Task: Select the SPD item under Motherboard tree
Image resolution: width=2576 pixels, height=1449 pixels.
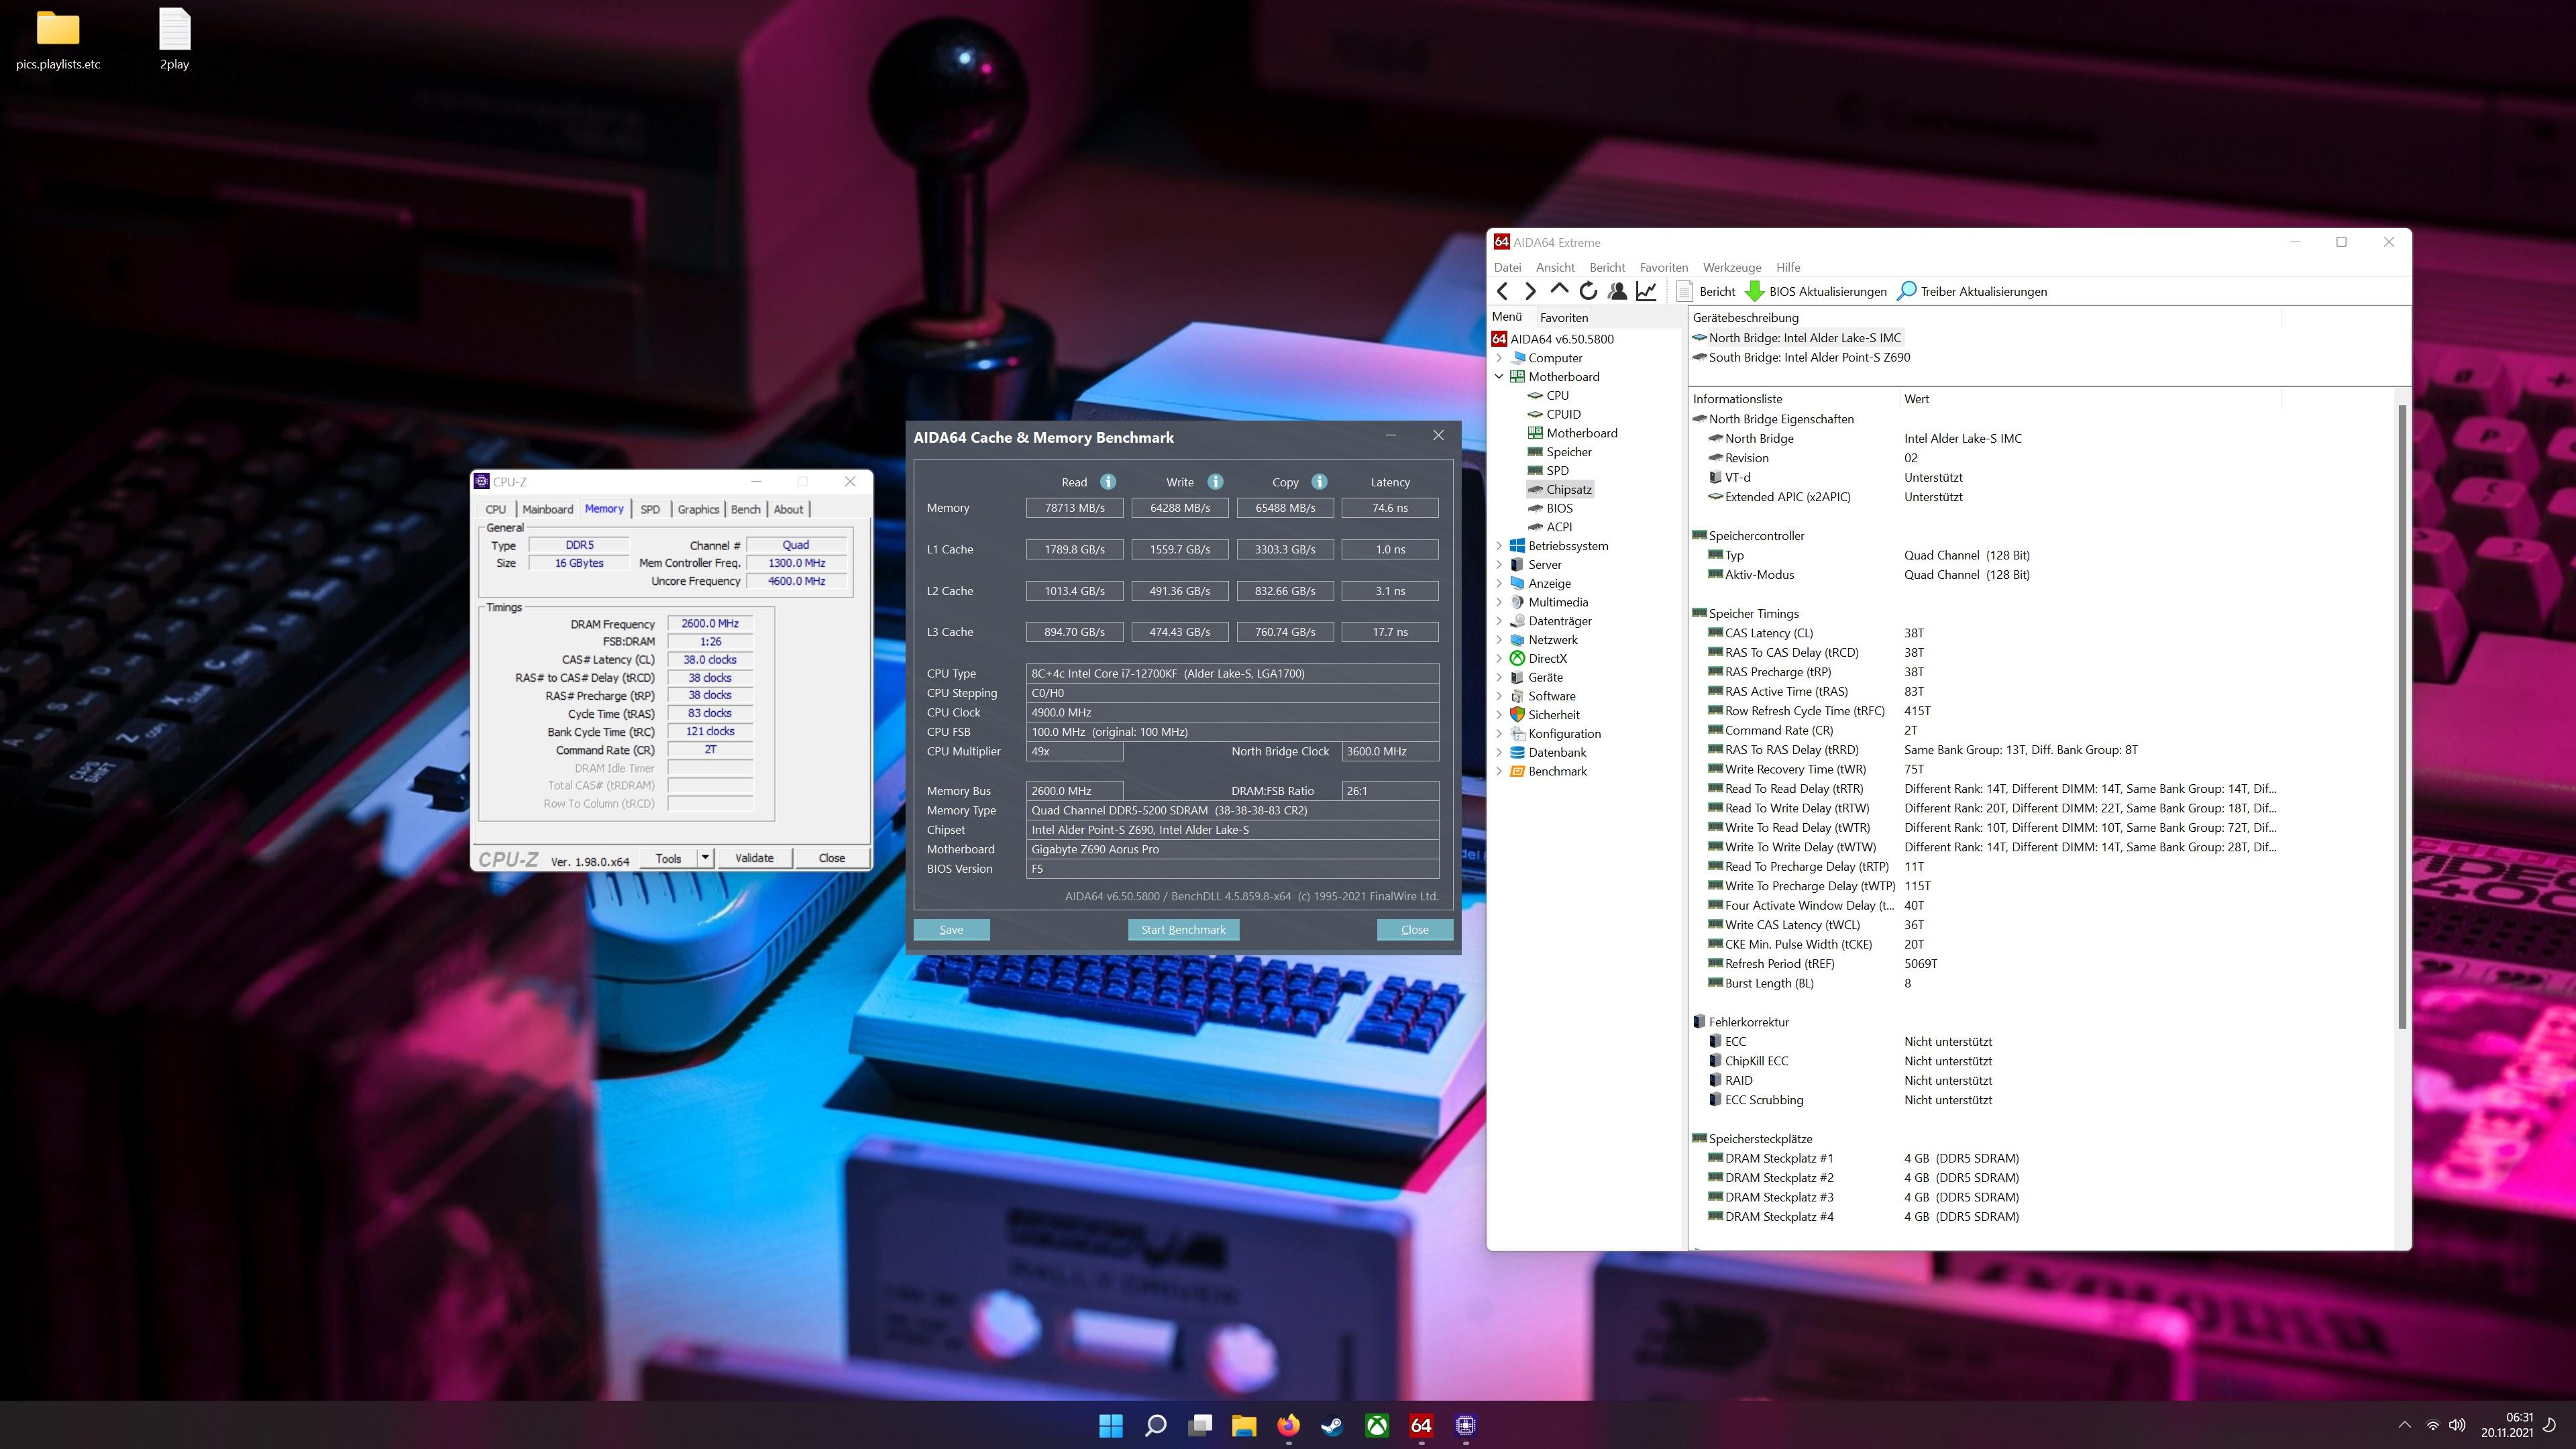Action: point(1557,471)
